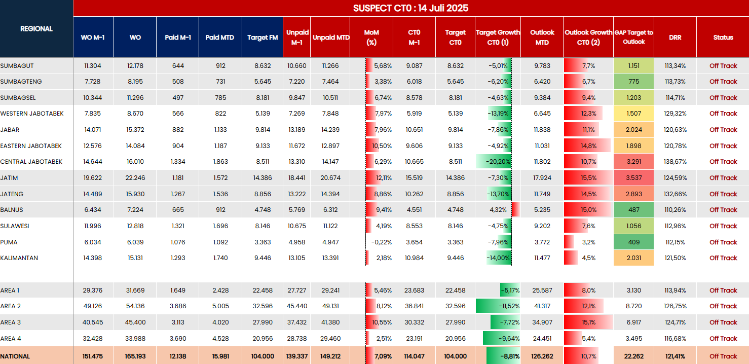The height and width of the screenshot is (364, 749).
Task: Click the GAP Target to Outlook header
Action: 633,37
